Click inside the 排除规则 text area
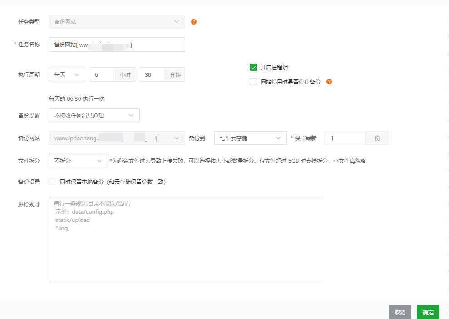The image size is (449, 319). point(185,240)
